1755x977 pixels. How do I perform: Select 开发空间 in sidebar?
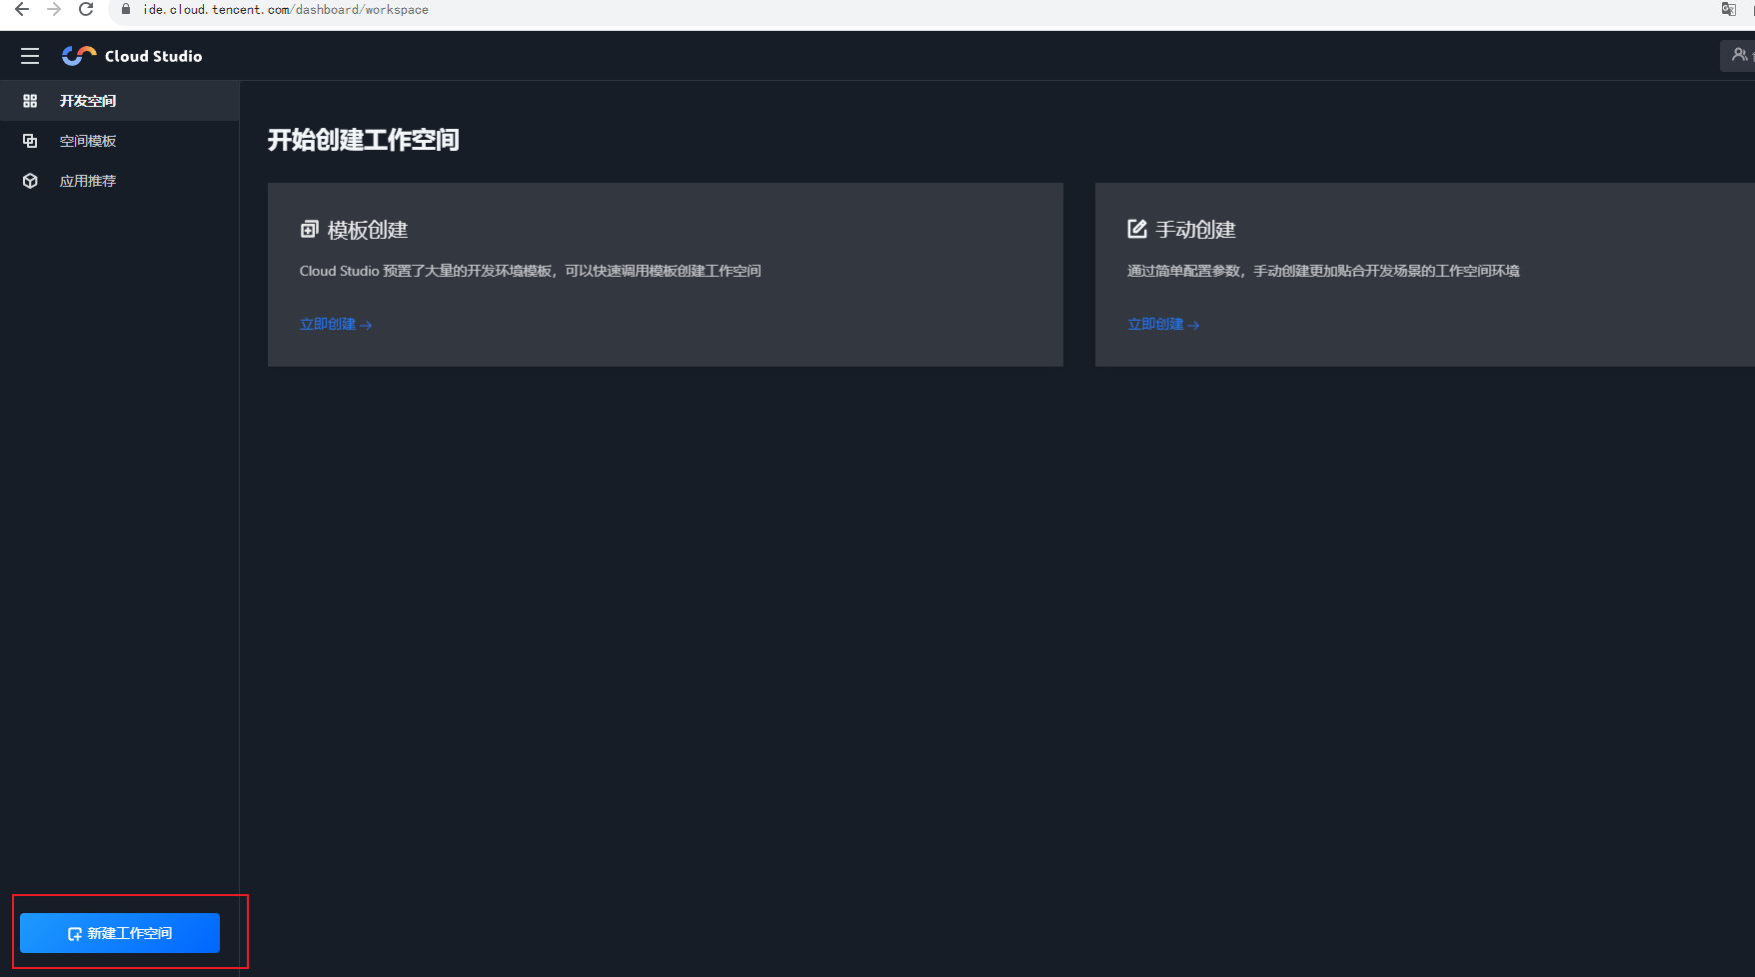[120, 101]
